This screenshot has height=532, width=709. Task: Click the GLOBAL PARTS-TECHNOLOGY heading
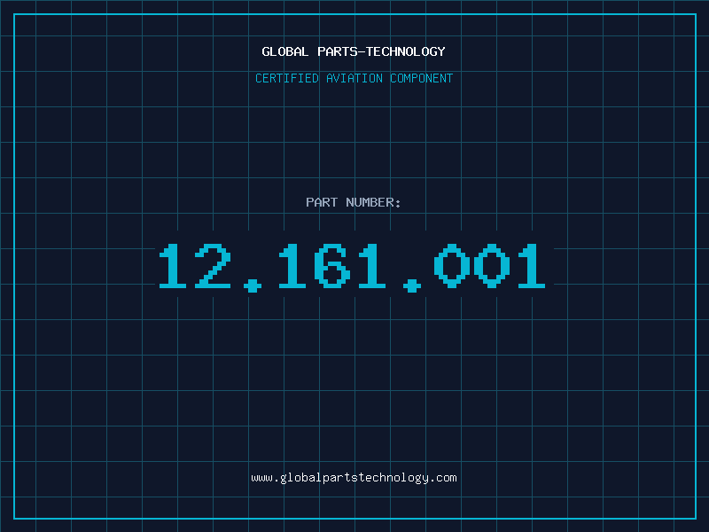point(354,51)
